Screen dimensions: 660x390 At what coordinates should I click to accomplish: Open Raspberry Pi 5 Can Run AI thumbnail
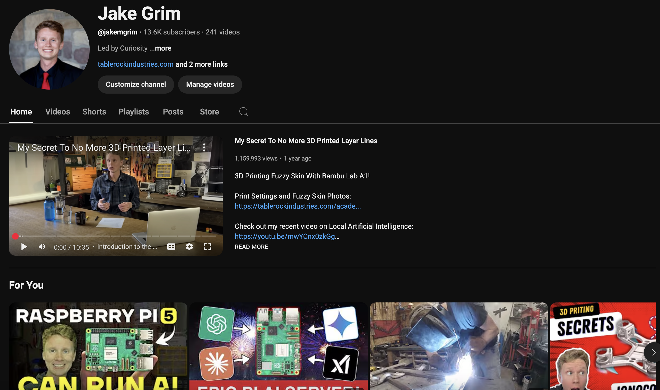tap(98, 346)
